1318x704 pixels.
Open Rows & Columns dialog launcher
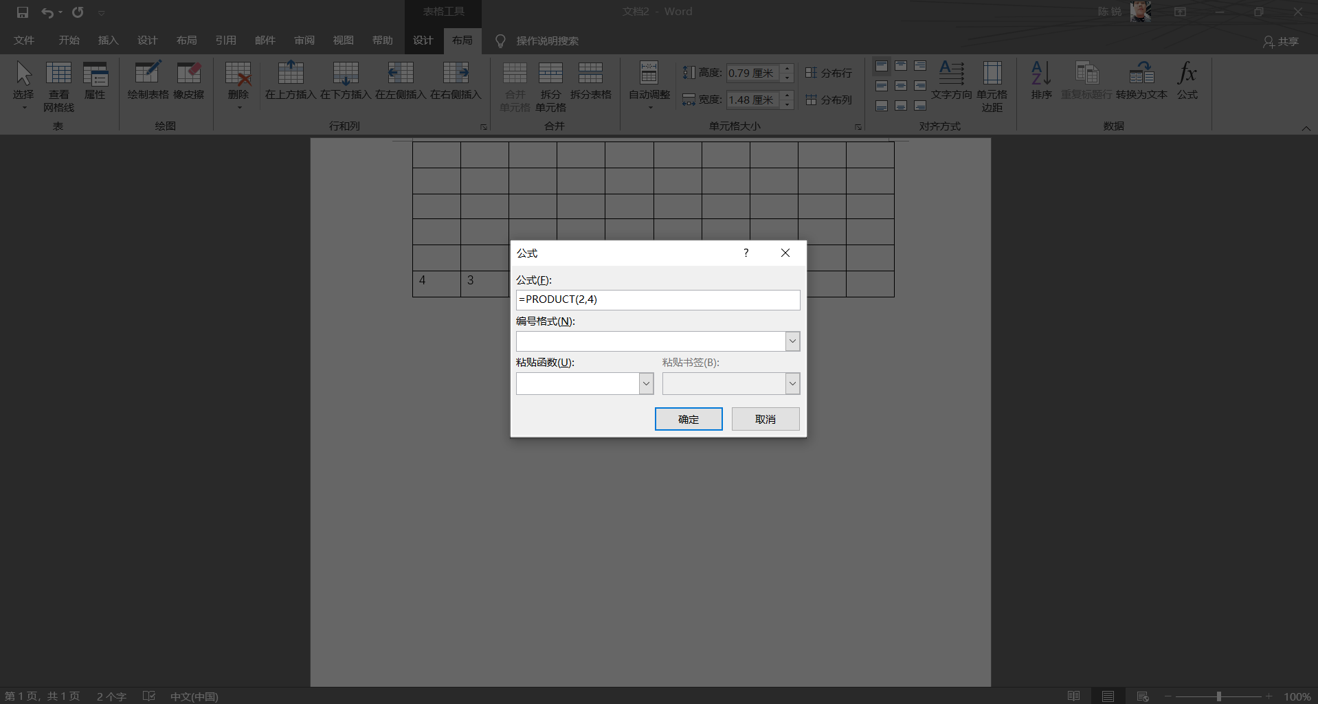484,127
